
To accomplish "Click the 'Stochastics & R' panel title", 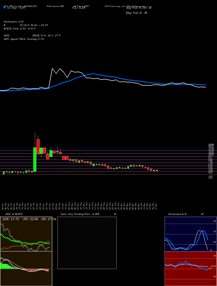I will pos(178,214).
